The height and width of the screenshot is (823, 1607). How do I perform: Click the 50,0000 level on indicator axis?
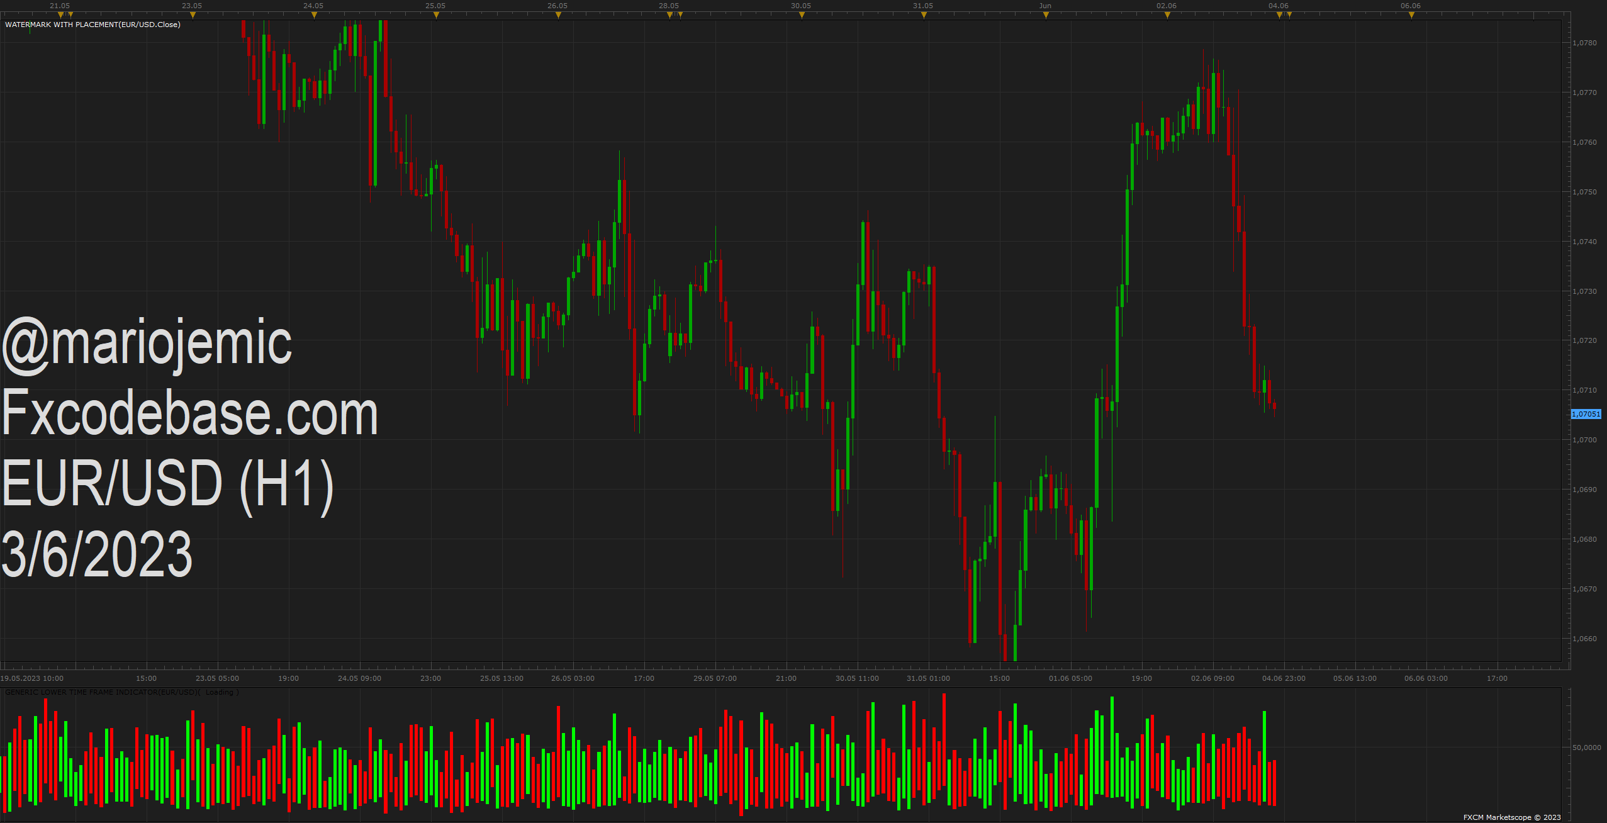click(x=1586, y=747)
